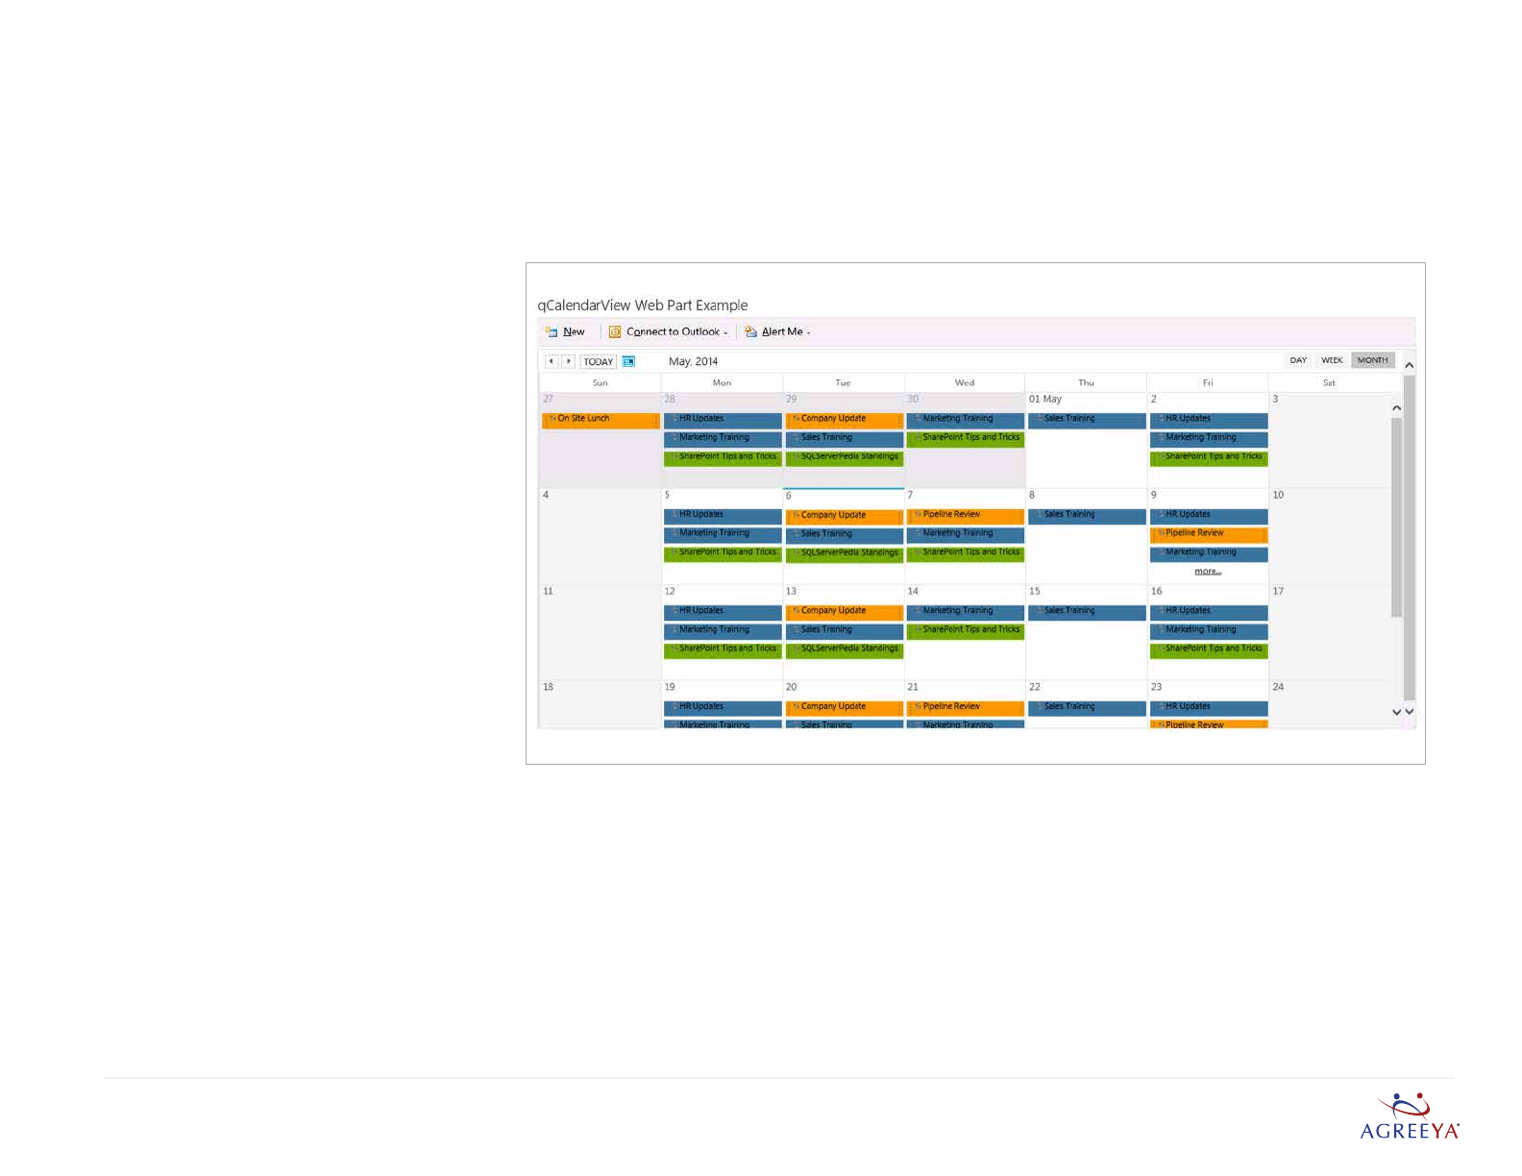
Task: Open Sales Training event on the 29th
Action: [845, 439]
